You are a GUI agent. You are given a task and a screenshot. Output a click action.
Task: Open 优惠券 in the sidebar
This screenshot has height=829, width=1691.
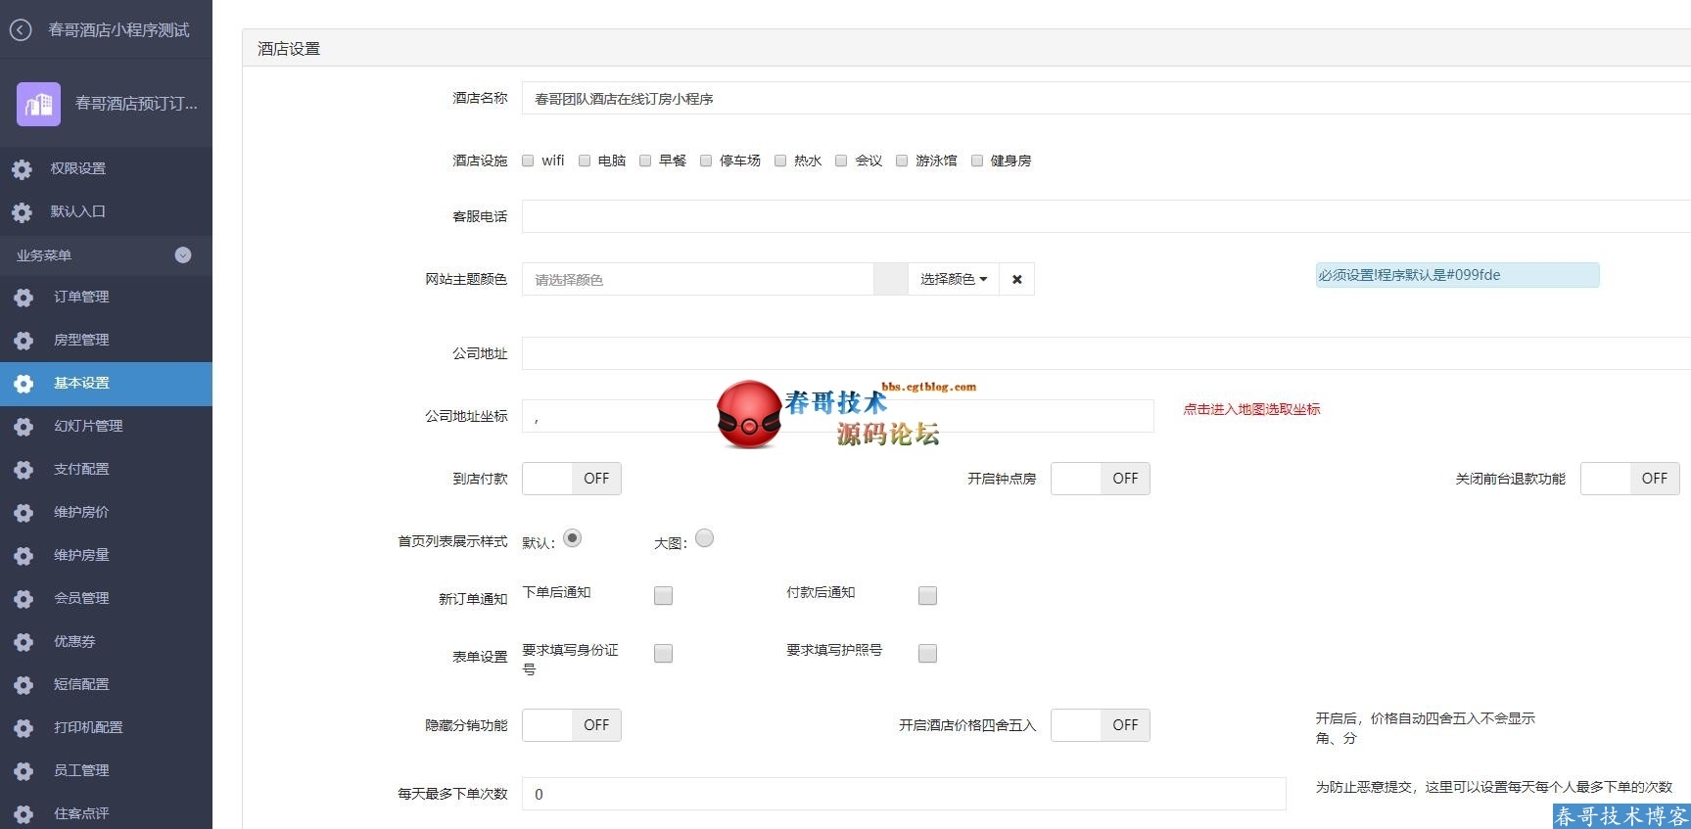coord(106,642)
